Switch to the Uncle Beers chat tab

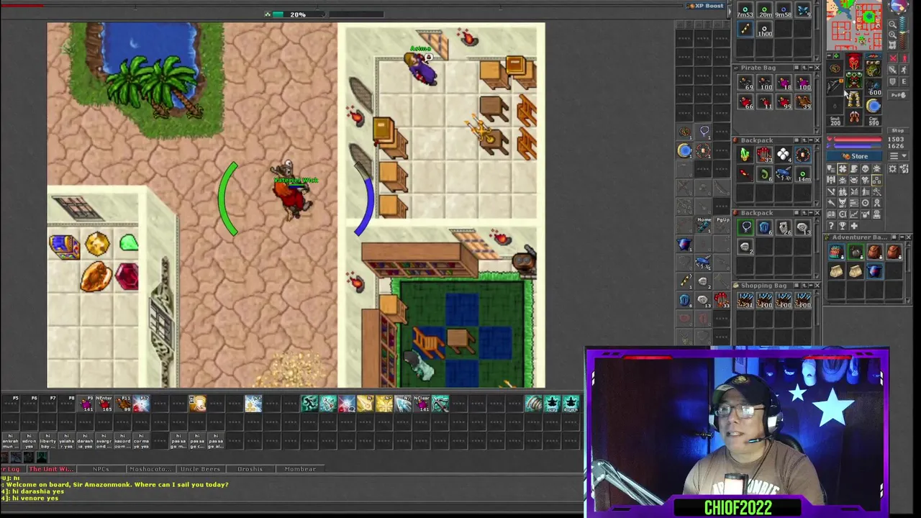tap(200, 469)
